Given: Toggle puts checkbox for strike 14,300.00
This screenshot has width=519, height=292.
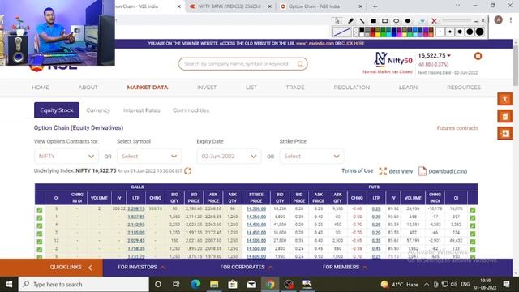Looking at the screenshot, I should coord(473,209).
